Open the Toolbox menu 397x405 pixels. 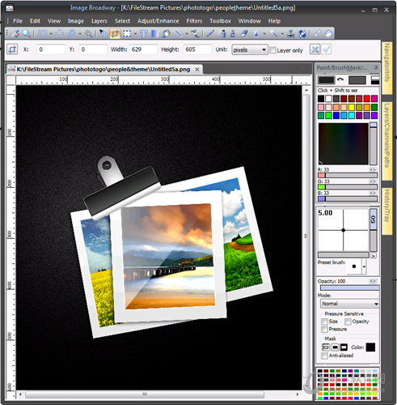[x=220, y=21]
